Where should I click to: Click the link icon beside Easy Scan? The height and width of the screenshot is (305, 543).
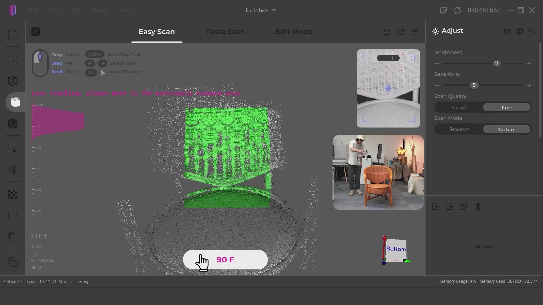coord(36,32)
